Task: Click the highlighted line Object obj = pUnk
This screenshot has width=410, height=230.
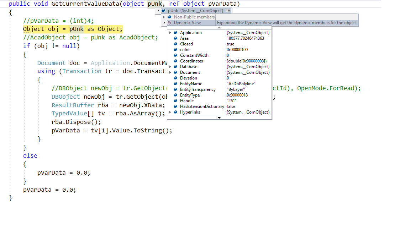Action: point(73,29)
